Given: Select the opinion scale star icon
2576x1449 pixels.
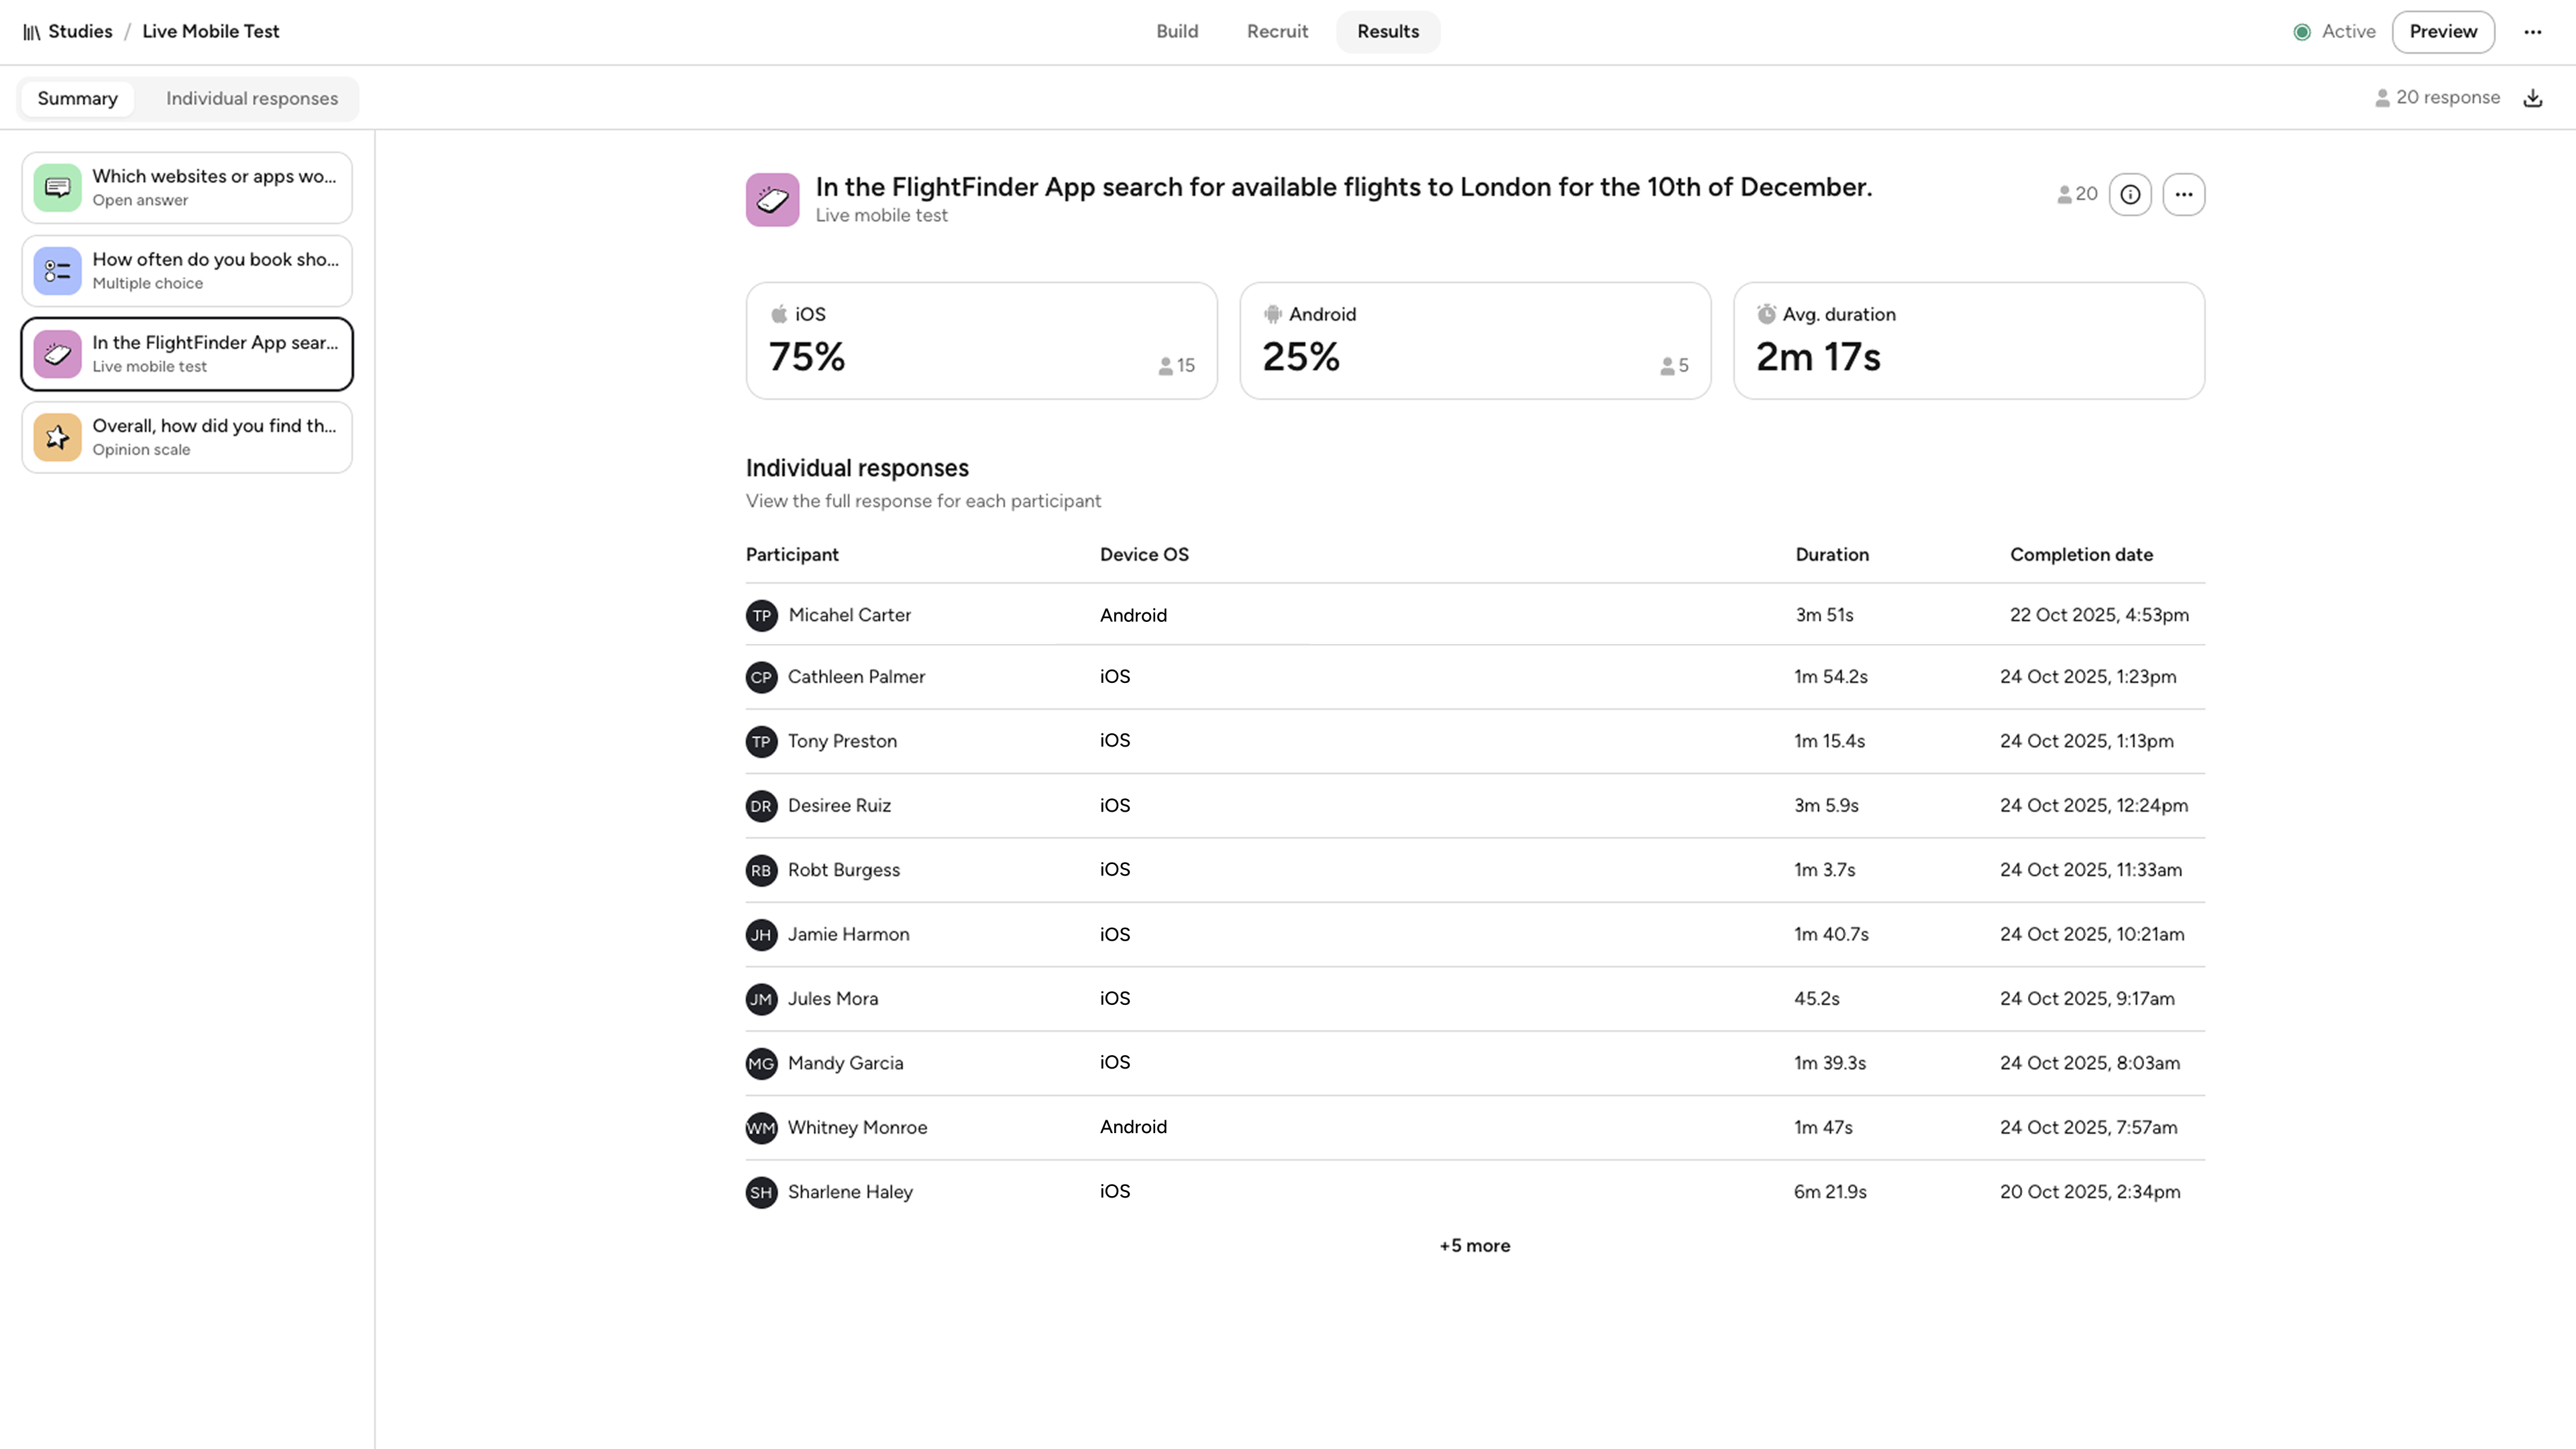Looking at the screenshot, I should point(57,437).
